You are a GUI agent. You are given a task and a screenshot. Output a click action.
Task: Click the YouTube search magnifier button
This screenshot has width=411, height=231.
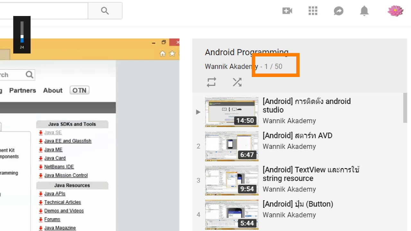click(105, 11)
